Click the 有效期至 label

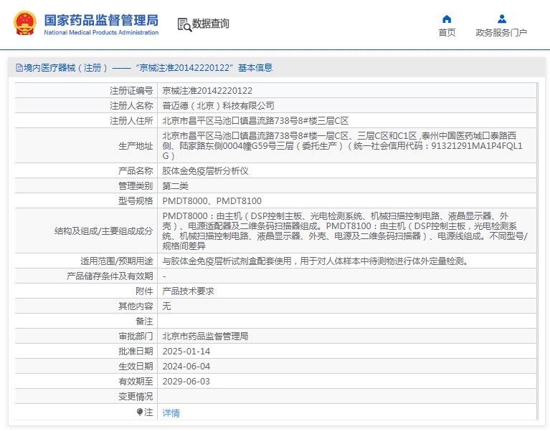pyautogui.click(x=136, y=382)
